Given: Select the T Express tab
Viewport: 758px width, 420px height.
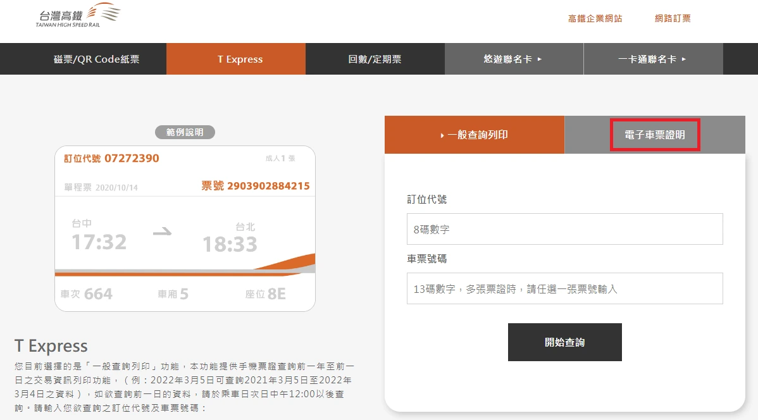Looking at the screenshot, I should pos(236,59).
